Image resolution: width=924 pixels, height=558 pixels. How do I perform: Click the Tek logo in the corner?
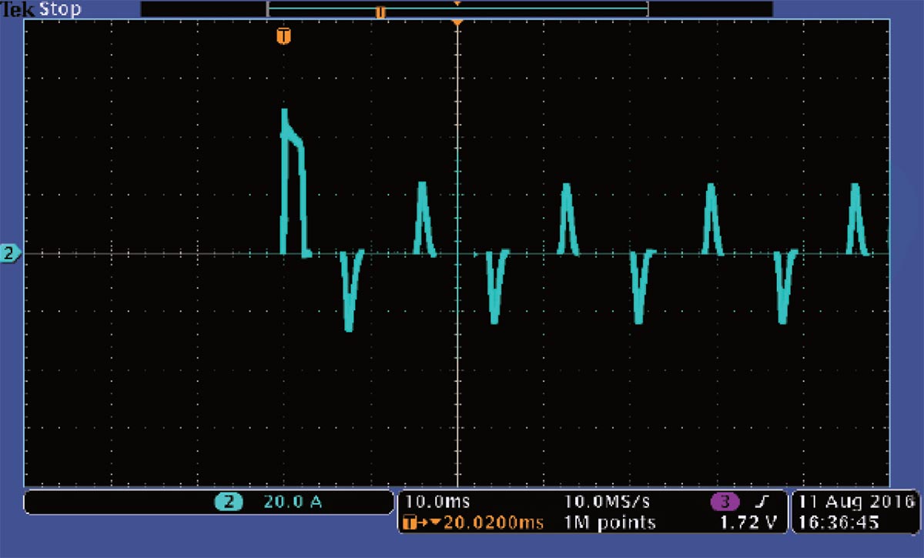(14, 10)
